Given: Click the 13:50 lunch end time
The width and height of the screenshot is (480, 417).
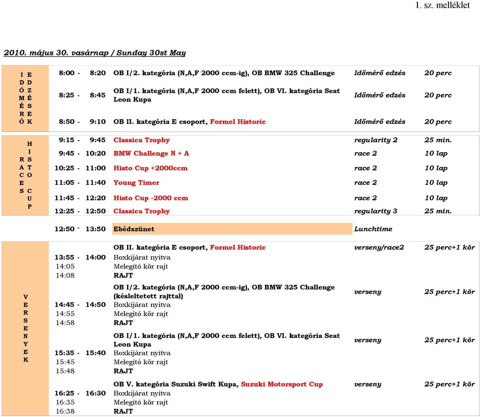Looking at the screenshot, I should [95, 229].
